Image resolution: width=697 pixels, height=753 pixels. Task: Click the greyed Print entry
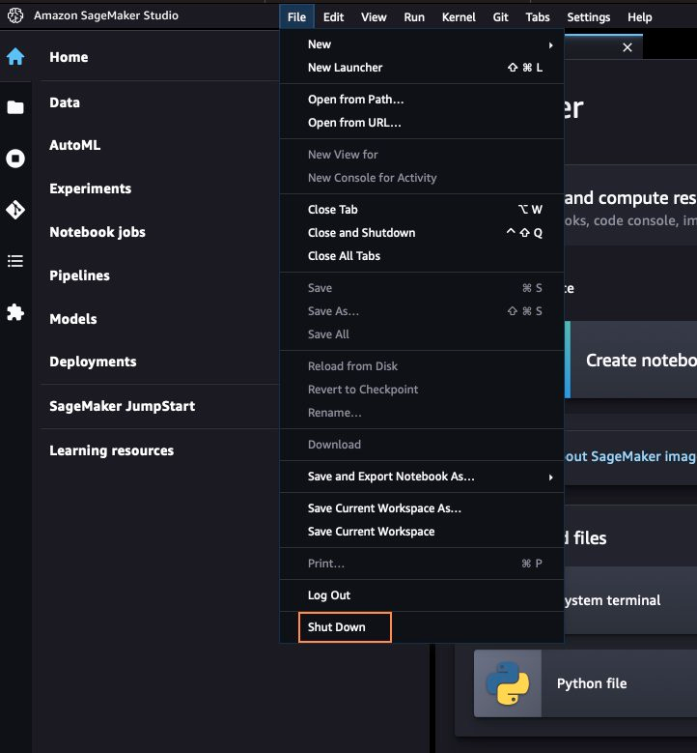(x=422, y=564)
